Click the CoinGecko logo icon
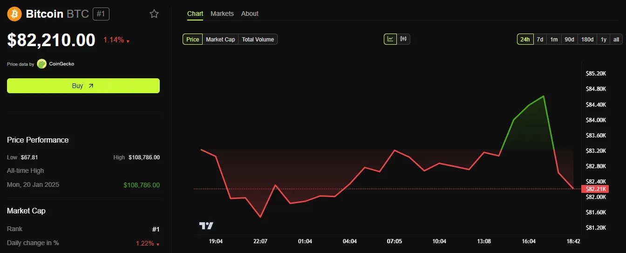 (x=42, y=64)
